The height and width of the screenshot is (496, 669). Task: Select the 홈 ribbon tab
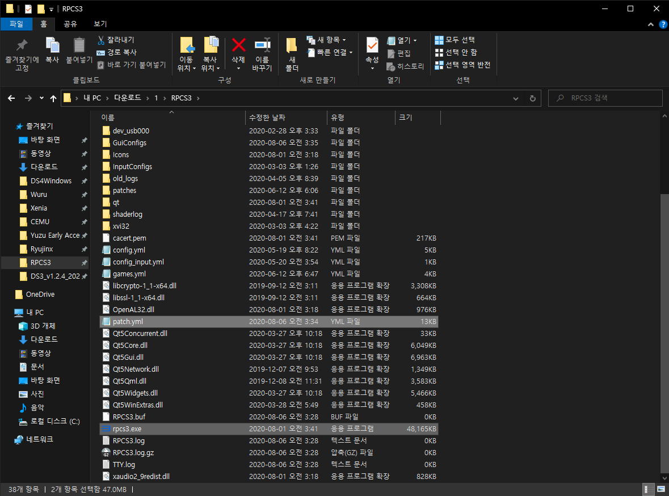(44, 24)
